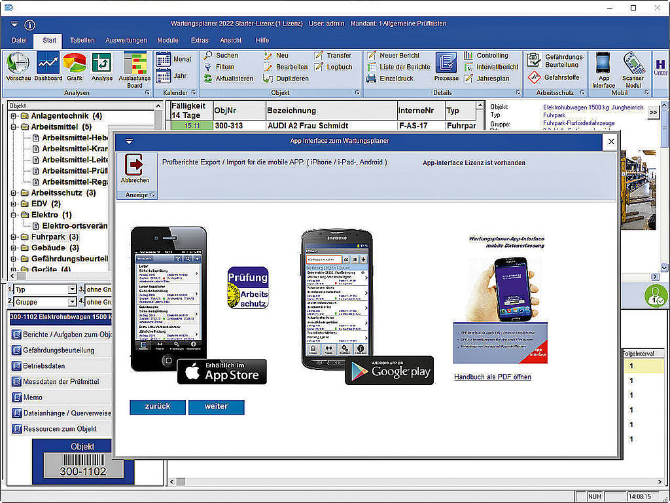The width and height of the screenshot is (670, 503).
Task: Launch the App Interface phone icon
Action: [603, 69]
